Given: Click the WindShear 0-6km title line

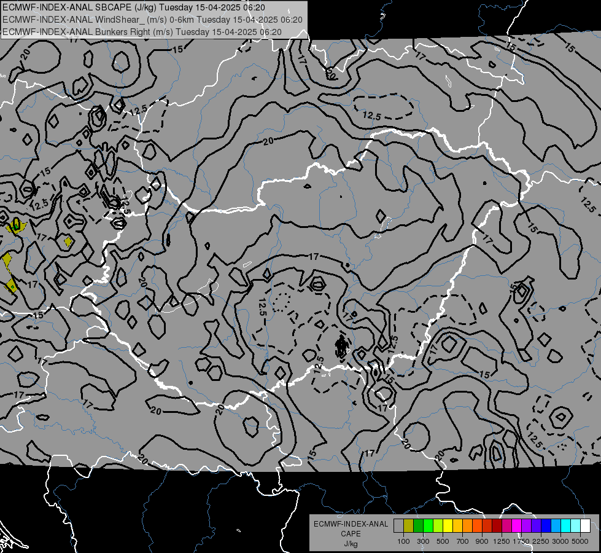Looking at the screenshot, I should click(152, 20).
